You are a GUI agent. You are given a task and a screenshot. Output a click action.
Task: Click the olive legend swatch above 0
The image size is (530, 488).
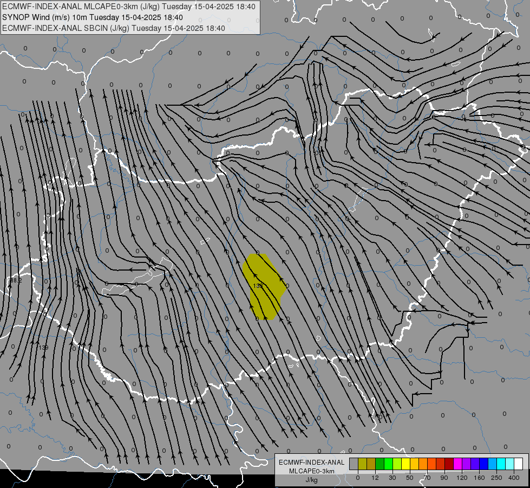click(x=362, y=464)
